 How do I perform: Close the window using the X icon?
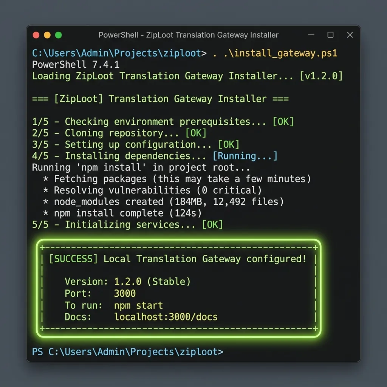350,35
